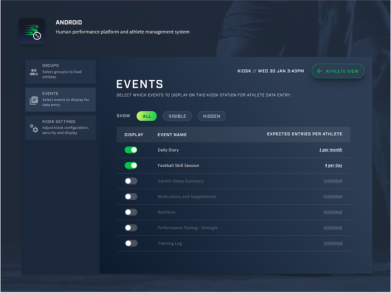Click Unlimited link for Nutrition
Image resolution: width=391 pixels, height=293 pixels.
click(x=333, y=212)
